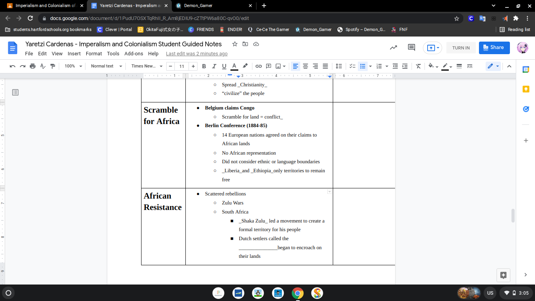
Task: Collapse the menus with up chevron
Action: tap(509, 66)
